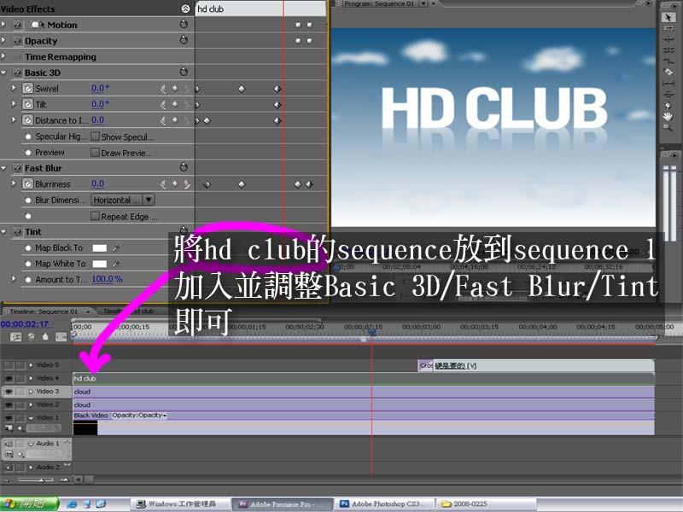Image resolution: width=683 pixels, height=512 pixels.
Task: Add a keyframe for Tilt
Action: pos(175,104)
